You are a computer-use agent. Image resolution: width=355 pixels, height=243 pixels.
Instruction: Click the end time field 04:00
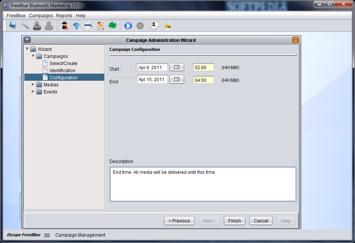[x=204, y=80]
